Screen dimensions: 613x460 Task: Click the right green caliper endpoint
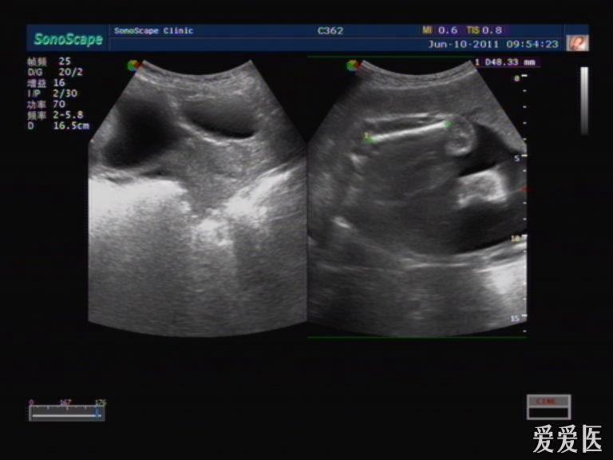click(449, 124)
